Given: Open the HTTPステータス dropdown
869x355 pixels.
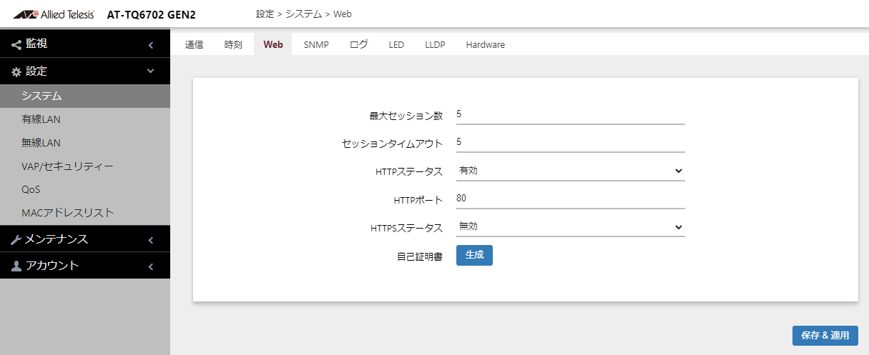Looking at the screenshot, I should coord(570,171).
